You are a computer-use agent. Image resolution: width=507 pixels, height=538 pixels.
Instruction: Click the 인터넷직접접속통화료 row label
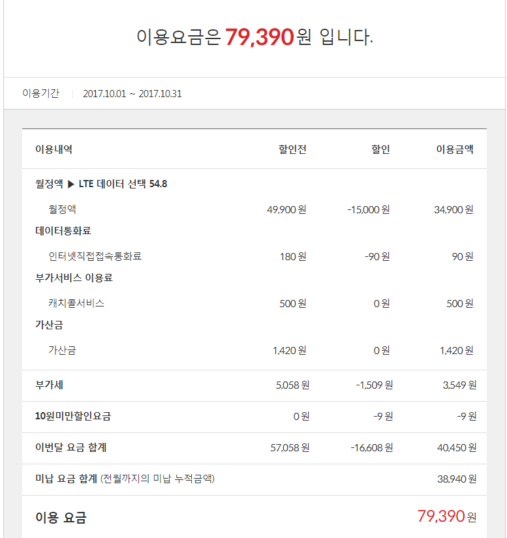[95, 256]
